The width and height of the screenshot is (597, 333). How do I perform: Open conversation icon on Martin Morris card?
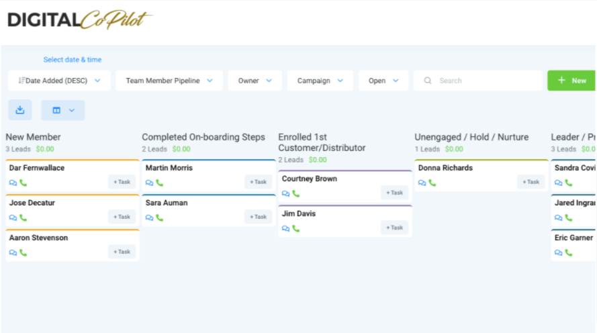click(x=149, y=183)
